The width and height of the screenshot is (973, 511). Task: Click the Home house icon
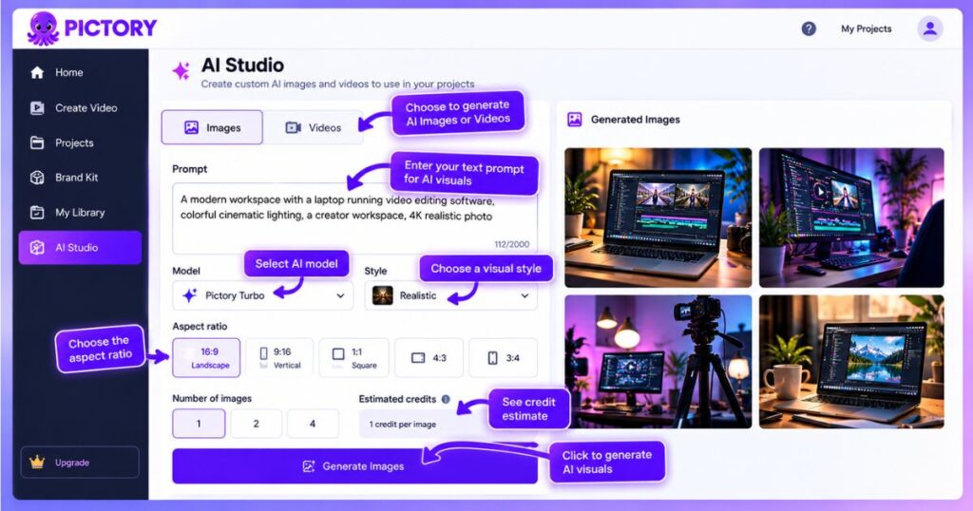pyautogui.click(x=37, y=72)
